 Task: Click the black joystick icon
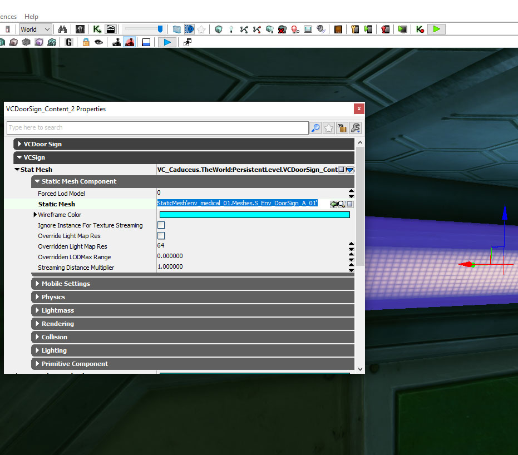(x=116, y=42)
